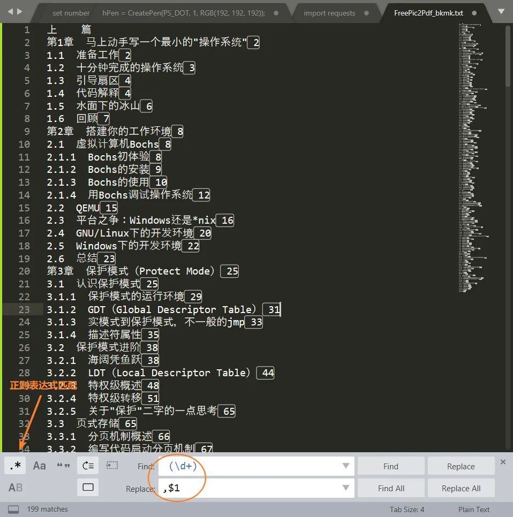Click line '3.2.2 LDT (Local Descriptor Table)'
Image resolution: width=513 pixels, height=517 pixels.
click(x=160, y=373)
